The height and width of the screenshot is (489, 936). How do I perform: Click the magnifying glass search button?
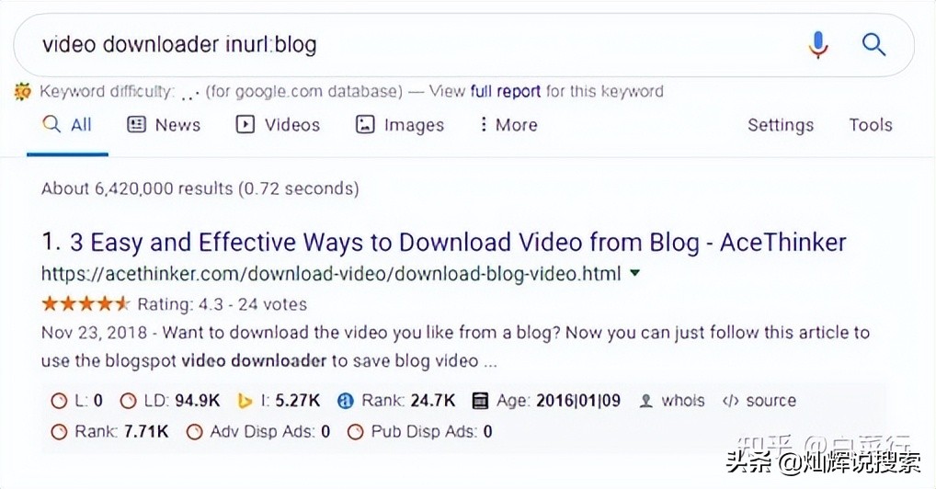[x=873, y=44]
